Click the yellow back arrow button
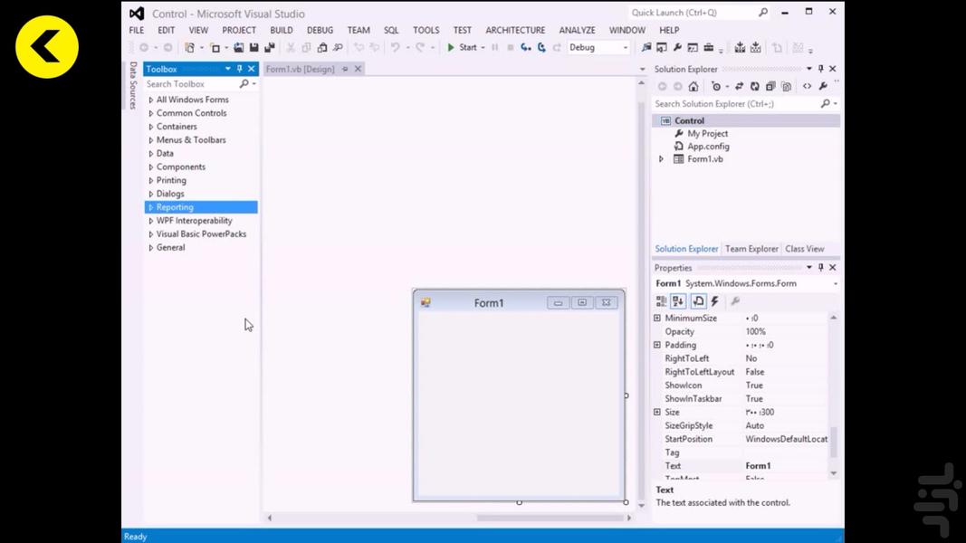 (47, 47)
